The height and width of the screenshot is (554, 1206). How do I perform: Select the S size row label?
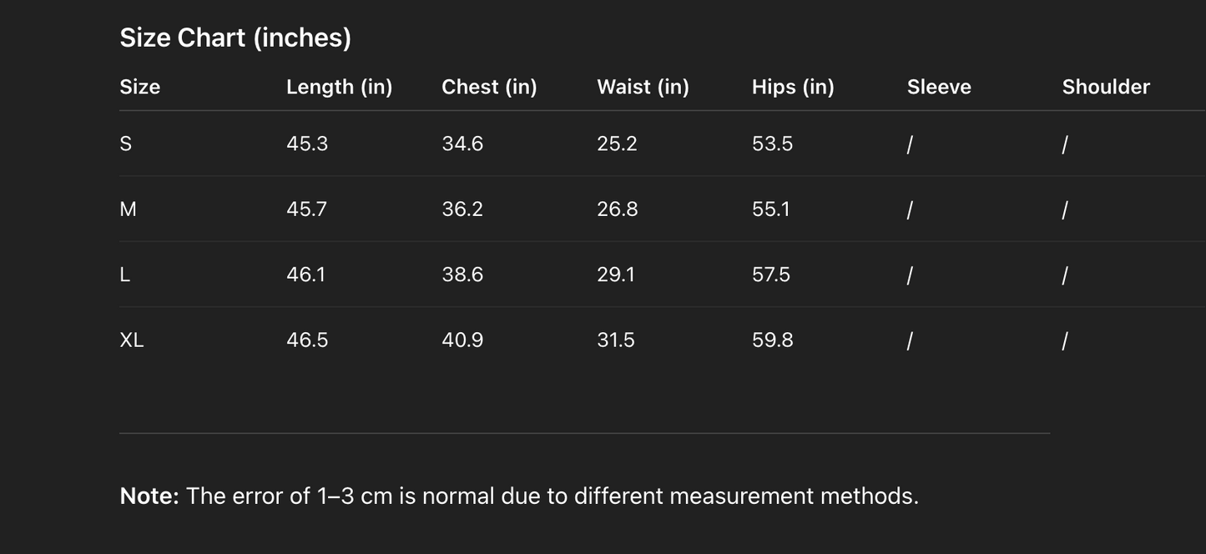click(x=126, y=144)
